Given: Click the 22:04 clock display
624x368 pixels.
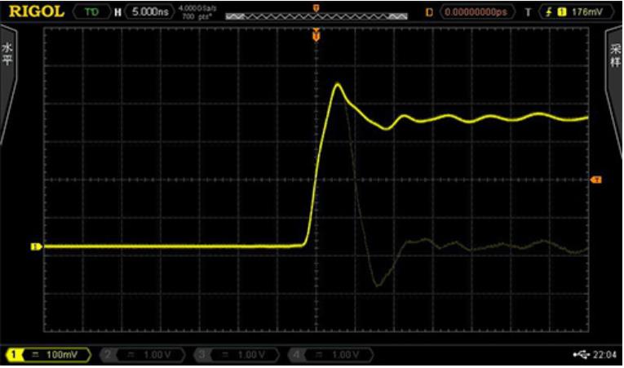Looking at the screenshot, I should click(x=604, y=355).
